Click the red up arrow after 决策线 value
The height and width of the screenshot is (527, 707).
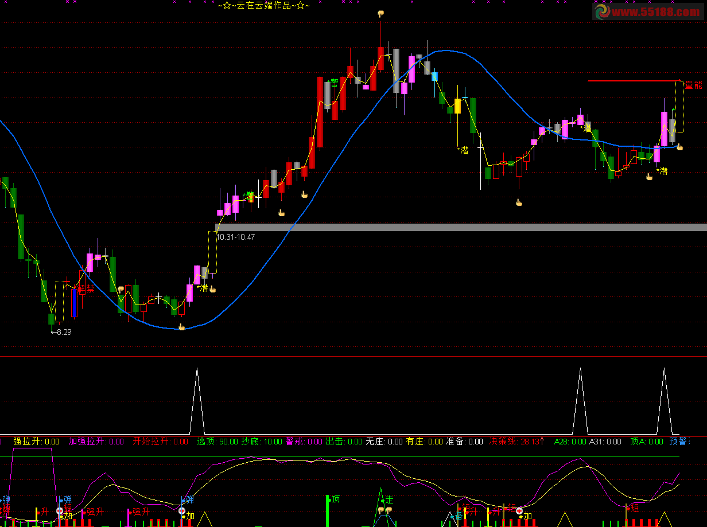tap(542, 442)
